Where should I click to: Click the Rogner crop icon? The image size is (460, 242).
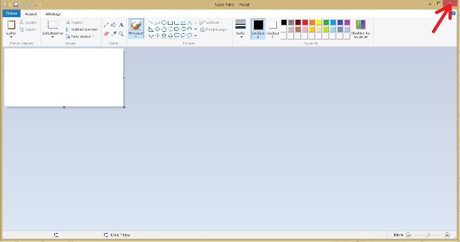[x=68, y=22]
